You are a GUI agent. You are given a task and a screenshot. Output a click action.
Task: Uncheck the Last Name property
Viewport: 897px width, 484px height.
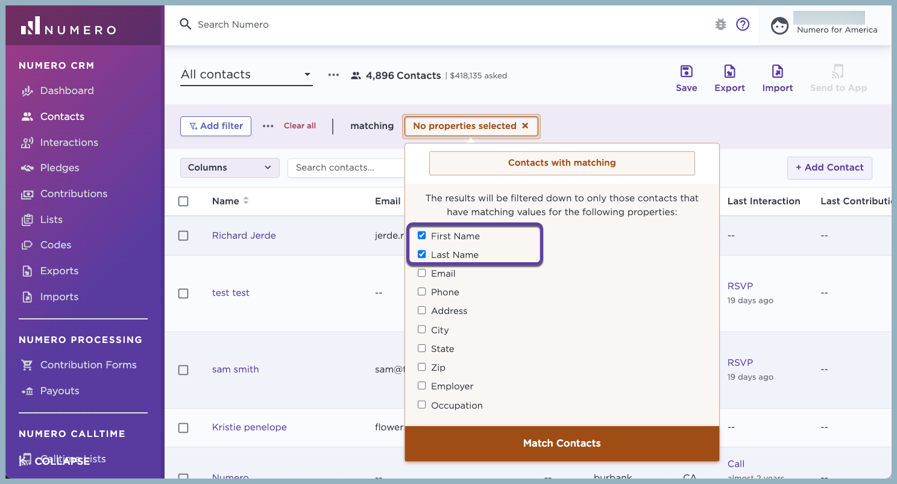pyautogui.click(x=422, y=254)
